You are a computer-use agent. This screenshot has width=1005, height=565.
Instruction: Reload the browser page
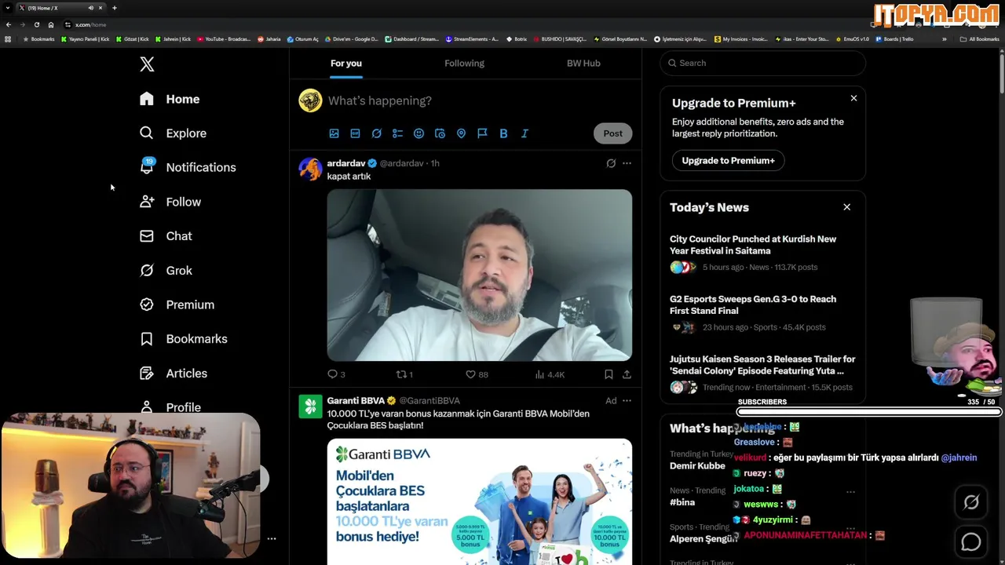[x=36, y=24]
